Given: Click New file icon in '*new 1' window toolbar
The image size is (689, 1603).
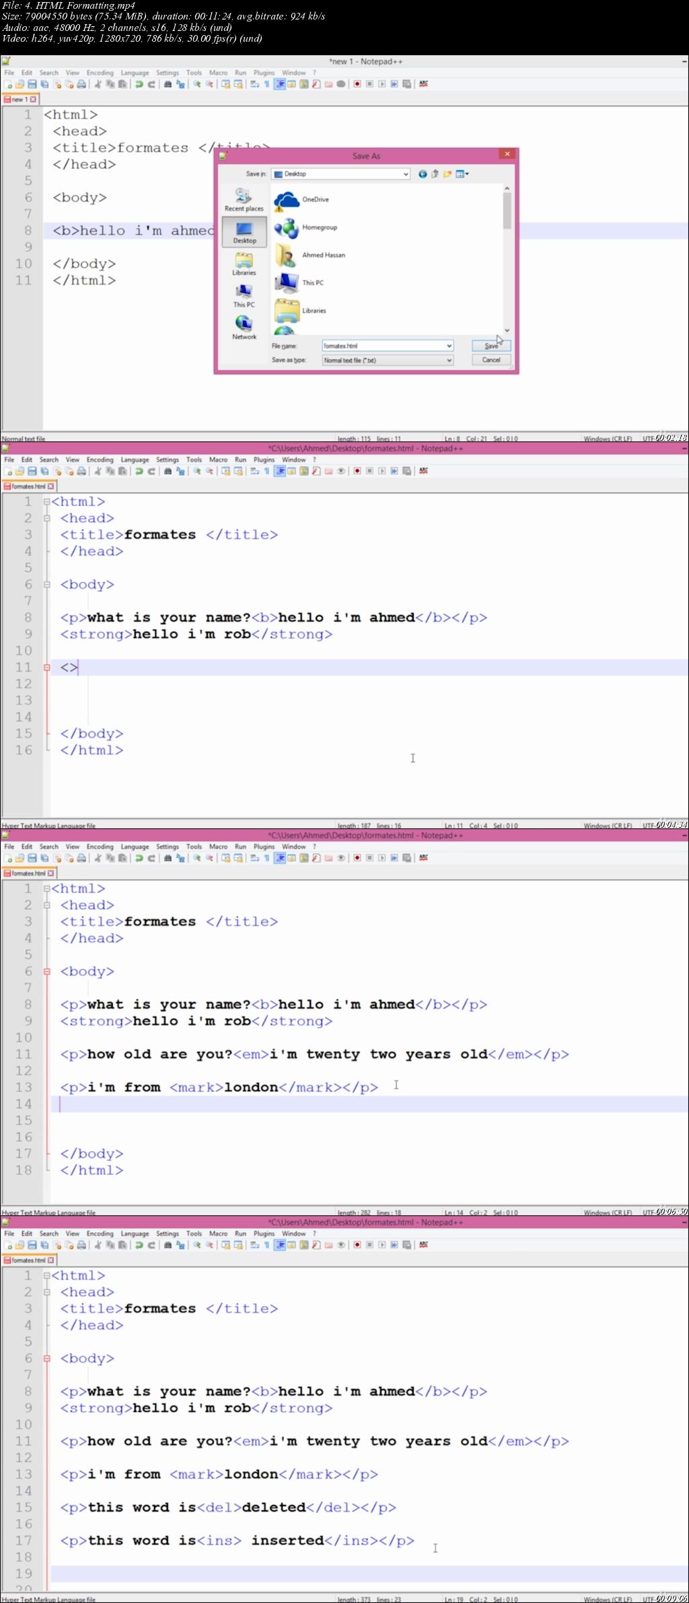Looking at the screenshot, I should [x=8, y=84].
